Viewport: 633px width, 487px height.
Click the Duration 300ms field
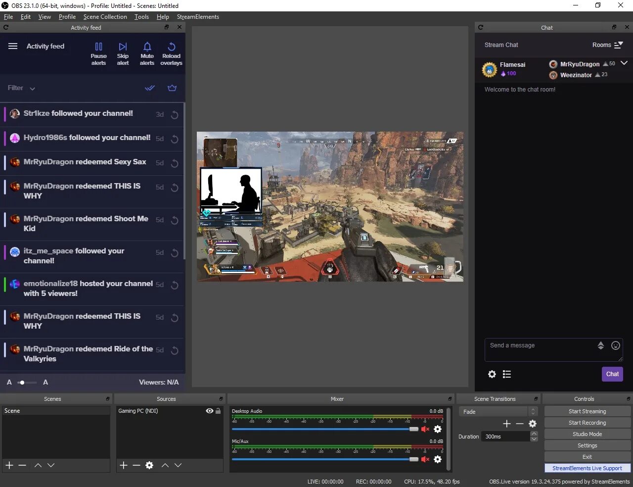click(506, 437)
